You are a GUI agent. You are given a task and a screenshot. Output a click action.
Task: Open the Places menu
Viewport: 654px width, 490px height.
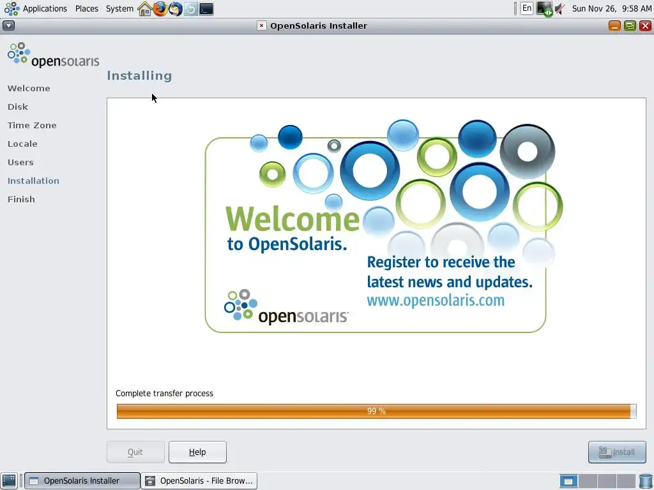coord(86,8)
